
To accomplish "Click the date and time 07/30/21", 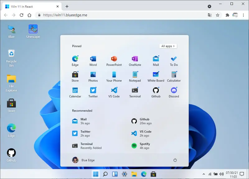I will [x=232, y=174].
